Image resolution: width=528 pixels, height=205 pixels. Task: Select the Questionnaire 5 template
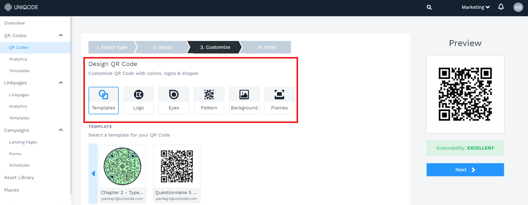click(177, 174)
